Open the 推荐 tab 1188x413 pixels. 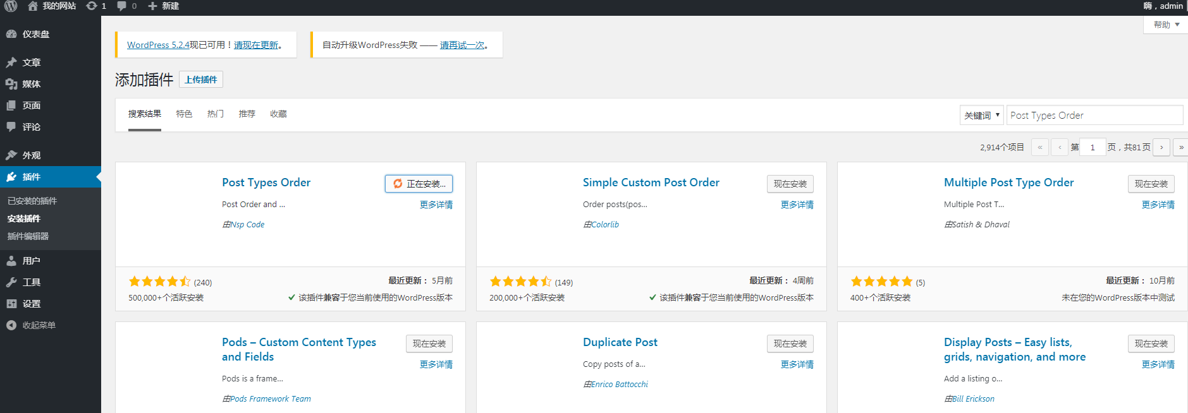point(247,114)
